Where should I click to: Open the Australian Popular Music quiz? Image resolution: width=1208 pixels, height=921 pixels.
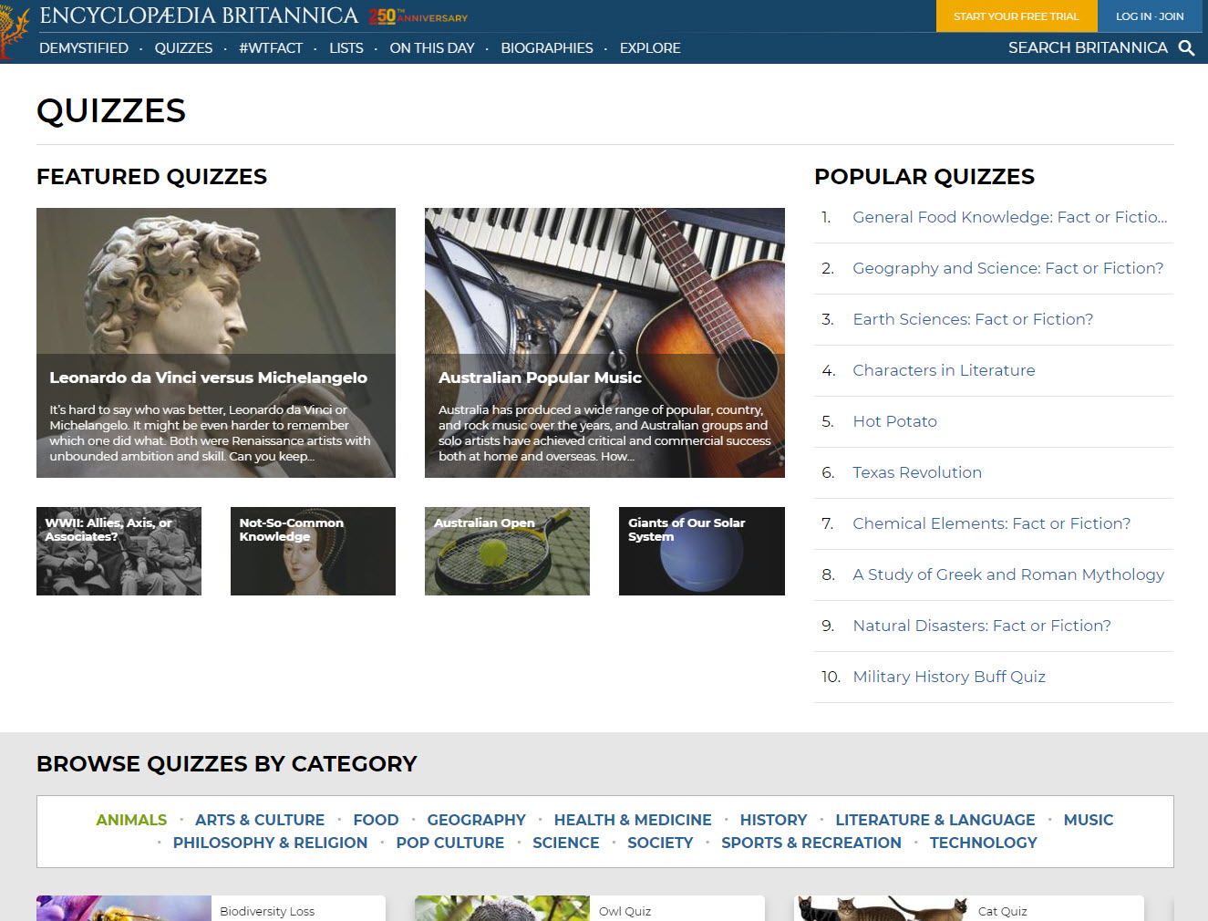pyautogui.click(x=604, y=343)
